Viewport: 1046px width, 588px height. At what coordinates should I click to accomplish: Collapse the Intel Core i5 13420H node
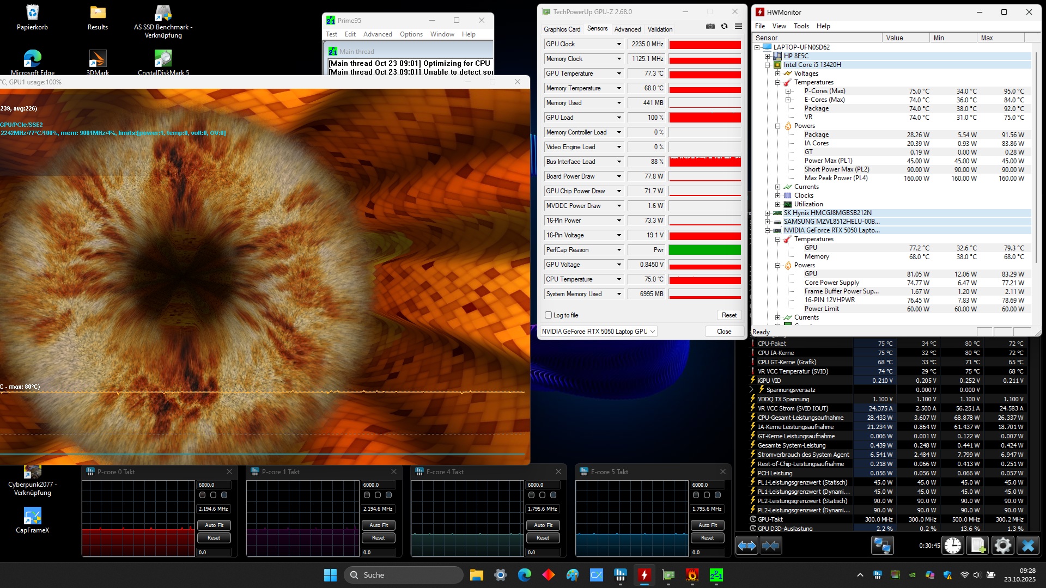pos(768,65)
